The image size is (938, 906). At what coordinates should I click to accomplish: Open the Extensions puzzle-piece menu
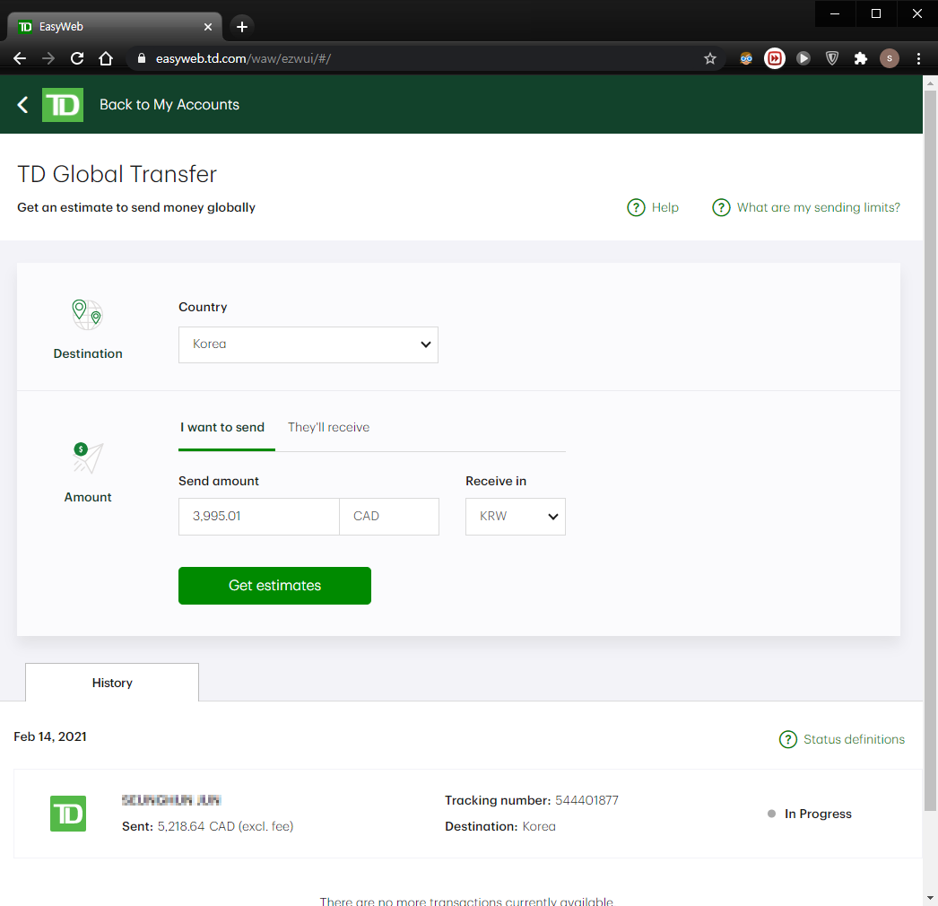click(x=861, y=58)
